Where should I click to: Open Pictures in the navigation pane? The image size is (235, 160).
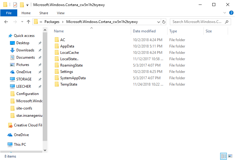tap(23, 65)
